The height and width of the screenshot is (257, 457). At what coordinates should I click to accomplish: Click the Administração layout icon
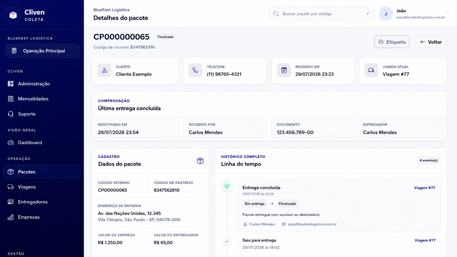coord(11,84)
